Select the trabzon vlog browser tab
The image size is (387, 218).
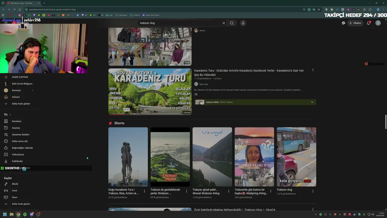coord(23,3)
